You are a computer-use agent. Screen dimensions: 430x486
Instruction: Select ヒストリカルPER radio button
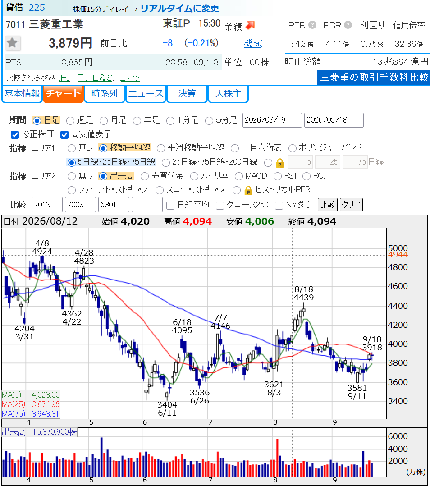237,190
